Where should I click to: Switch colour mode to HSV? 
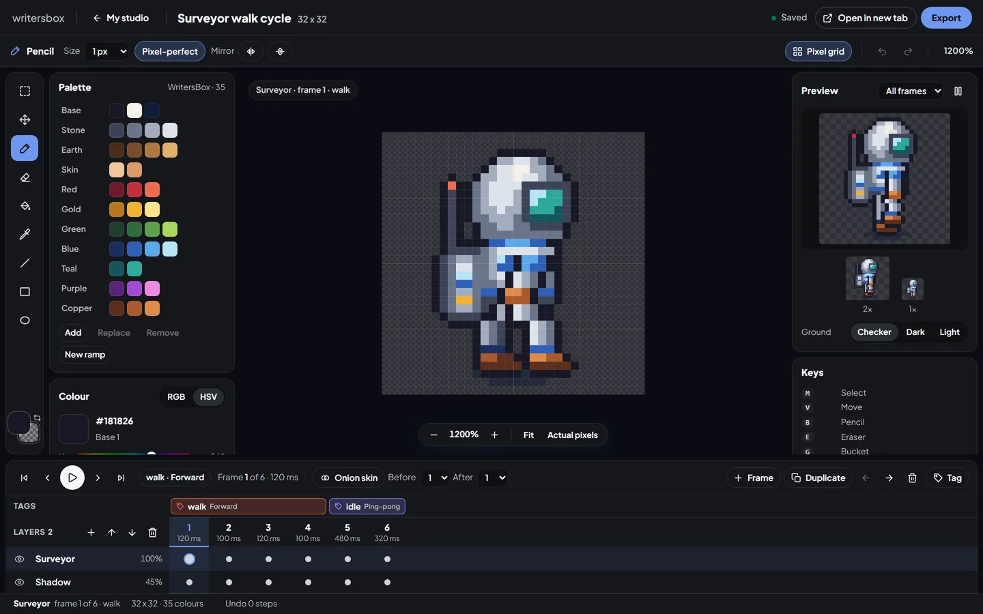coord(208,397)
